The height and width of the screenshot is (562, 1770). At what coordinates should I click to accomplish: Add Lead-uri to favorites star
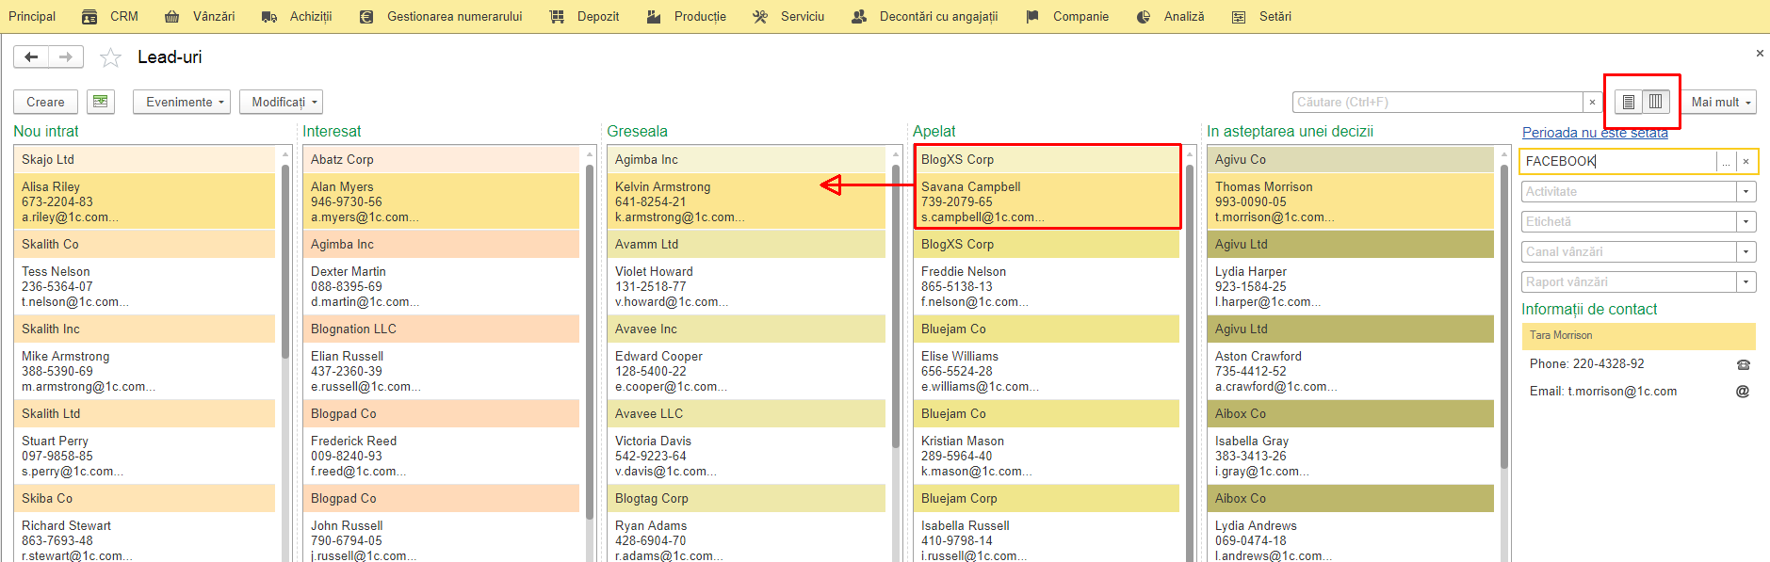point(110,57)
